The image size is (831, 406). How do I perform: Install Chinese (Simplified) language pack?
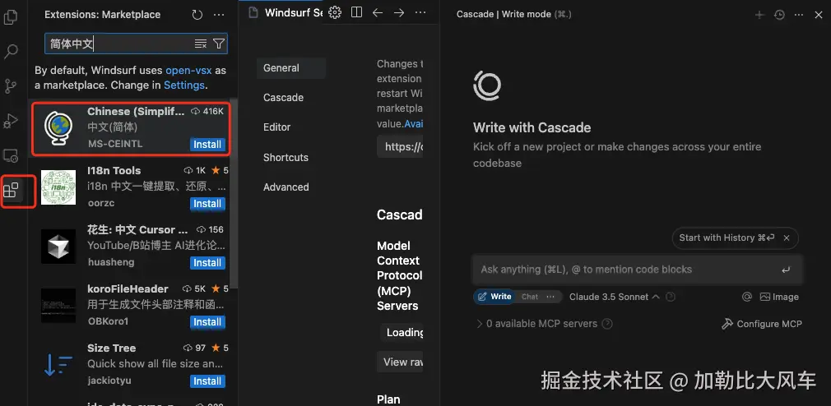(207, 145)
